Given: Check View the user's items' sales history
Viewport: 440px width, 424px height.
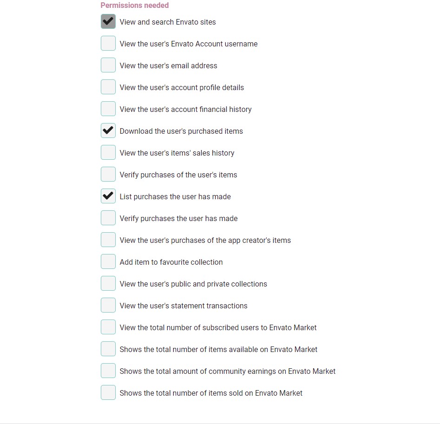Looking at the screenshot, I should tap(108, 153).
